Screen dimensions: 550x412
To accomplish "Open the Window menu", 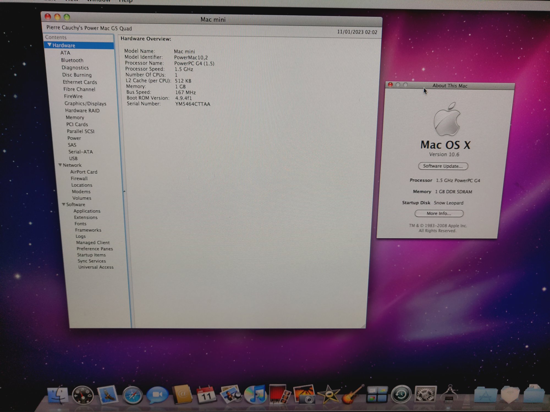I will tap(98, 1).
